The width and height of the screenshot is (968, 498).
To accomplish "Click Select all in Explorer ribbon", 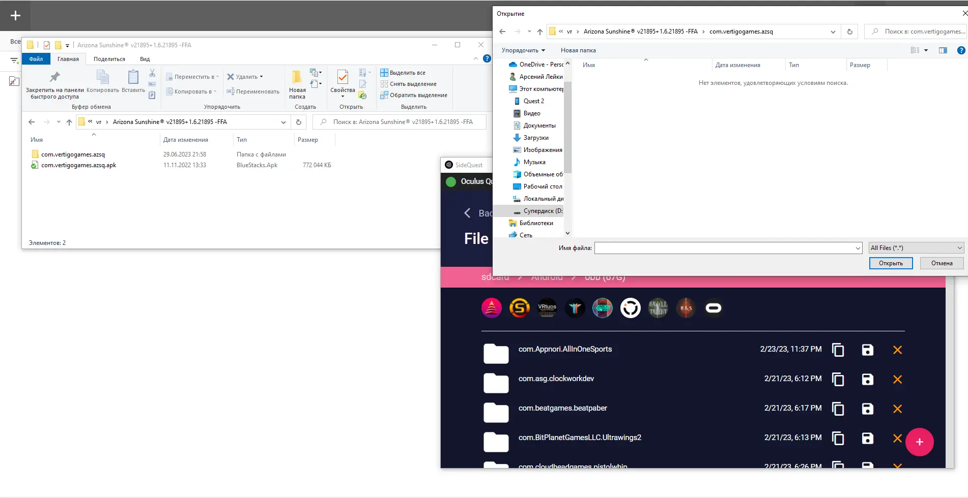I will click(x=403, y=73).
